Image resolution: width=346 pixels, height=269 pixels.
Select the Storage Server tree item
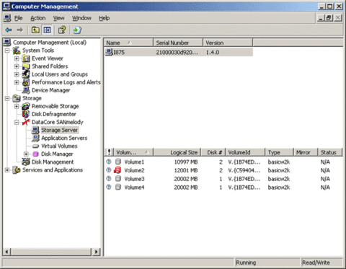click(59, 130)
